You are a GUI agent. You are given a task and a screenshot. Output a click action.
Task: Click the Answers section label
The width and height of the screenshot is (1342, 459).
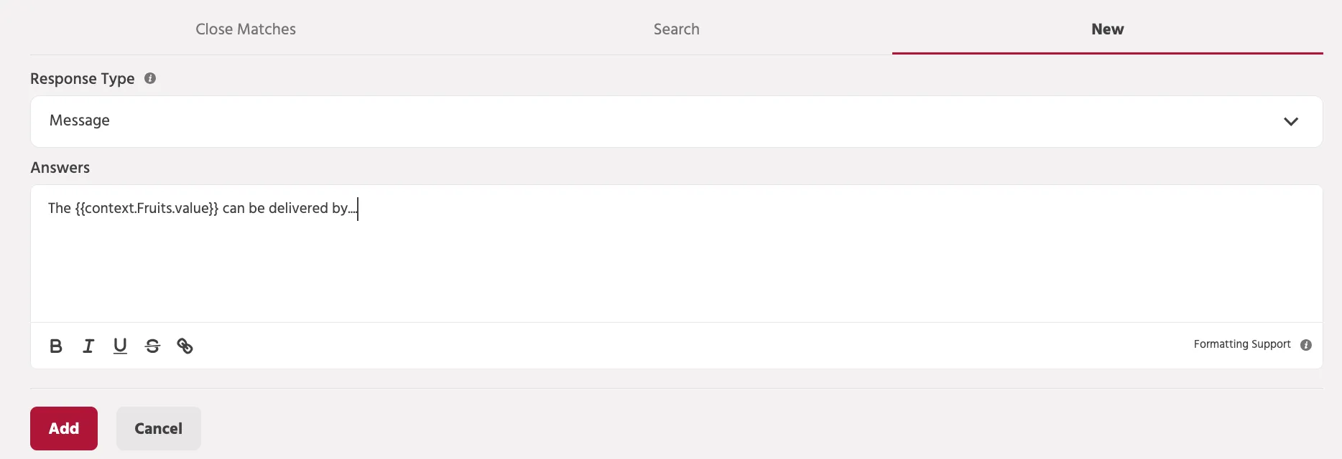point(60,168)
